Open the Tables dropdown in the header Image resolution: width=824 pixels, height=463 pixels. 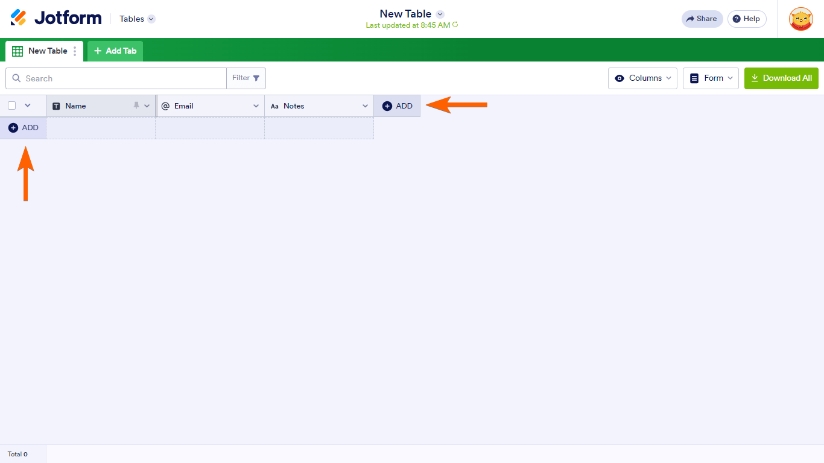[136, 19]
